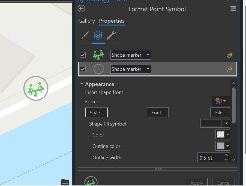This screenshot has width=246, height=186.
Task: Expand the Shape fill symbol dropdown
Action: pyautogui.click(x=227, y=123)
